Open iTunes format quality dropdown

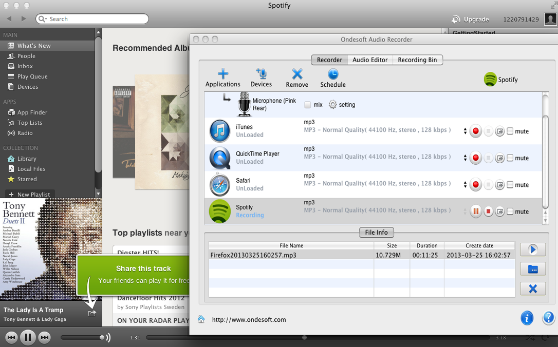465,131
